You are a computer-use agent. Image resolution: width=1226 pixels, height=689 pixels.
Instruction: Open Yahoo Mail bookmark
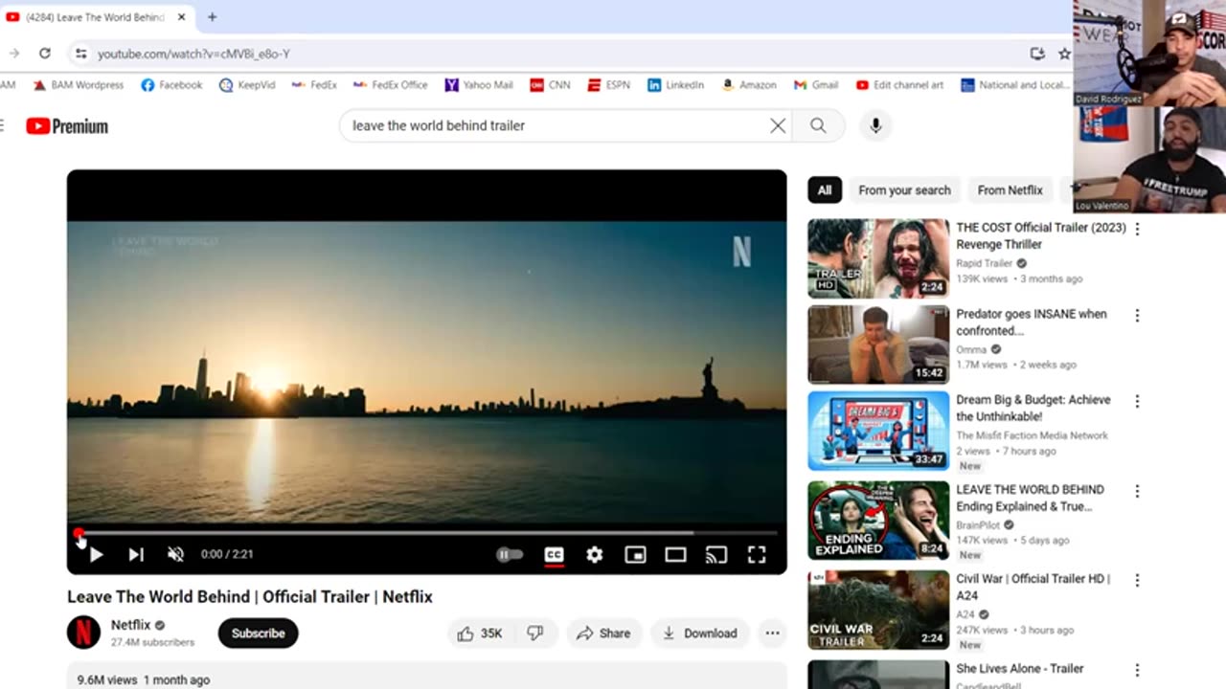click(479, 85)
